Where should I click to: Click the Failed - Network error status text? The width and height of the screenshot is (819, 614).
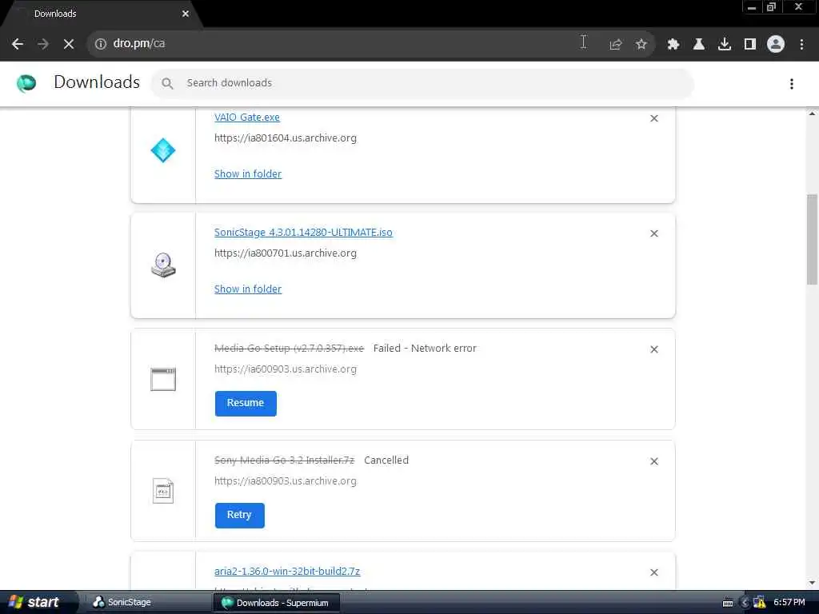(x=425, y=349)
